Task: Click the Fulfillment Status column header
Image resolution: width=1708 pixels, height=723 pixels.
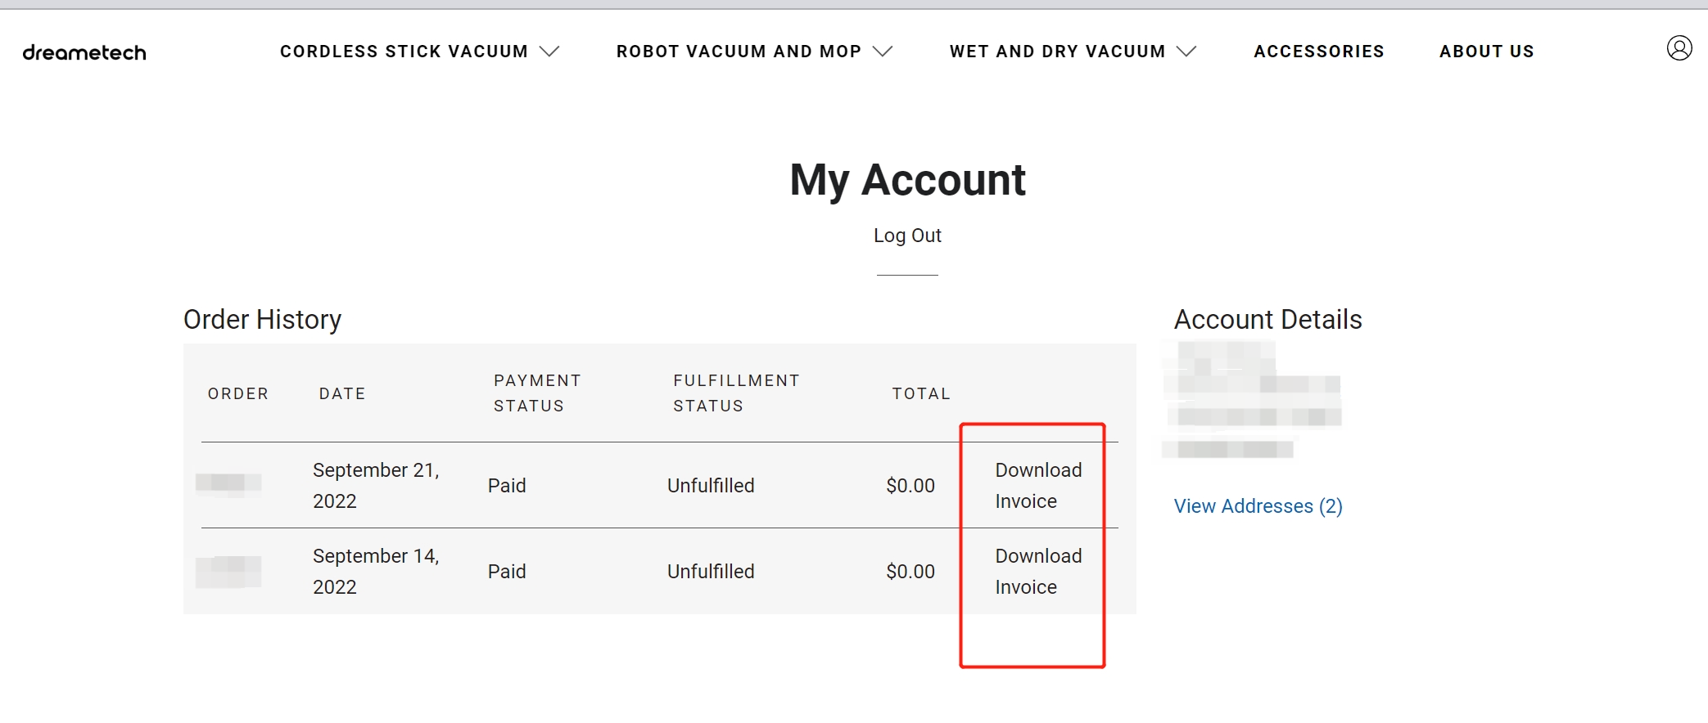Action: pos(736,393)
